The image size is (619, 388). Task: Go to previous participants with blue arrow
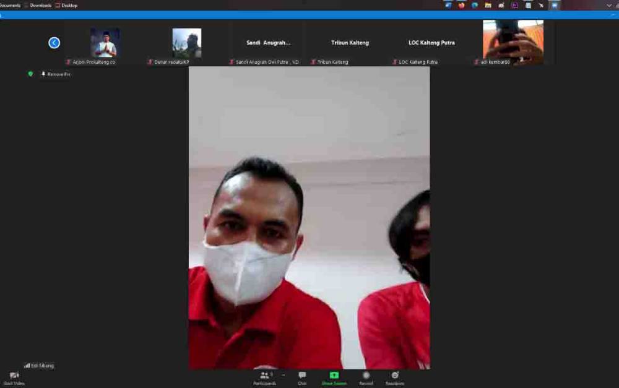click(x=54, y=43)
